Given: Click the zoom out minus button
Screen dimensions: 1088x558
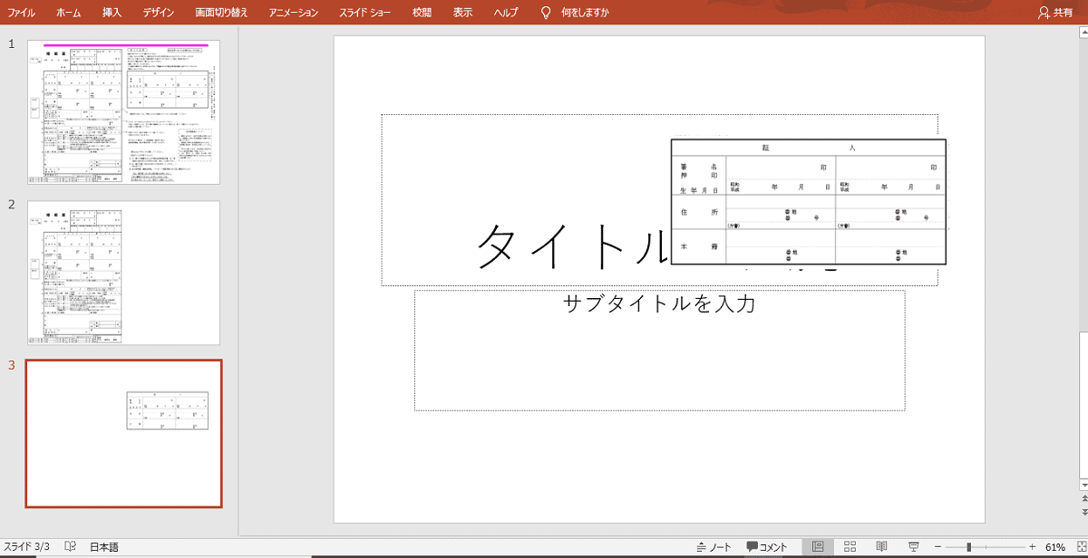Looking at the screenshot, I should [938, 547].
